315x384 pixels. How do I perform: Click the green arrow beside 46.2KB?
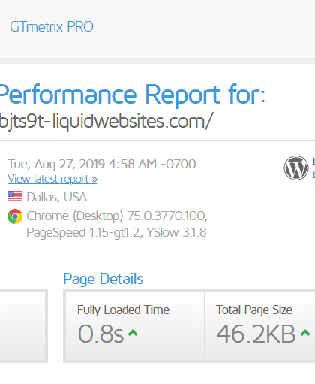(305, 333)
